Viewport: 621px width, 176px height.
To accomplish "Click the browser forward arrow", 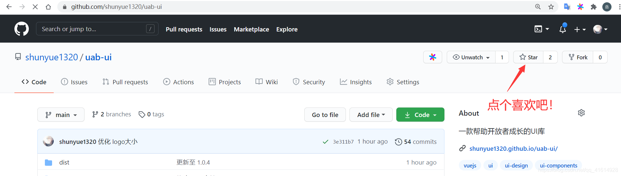I will tap(22, 7).
